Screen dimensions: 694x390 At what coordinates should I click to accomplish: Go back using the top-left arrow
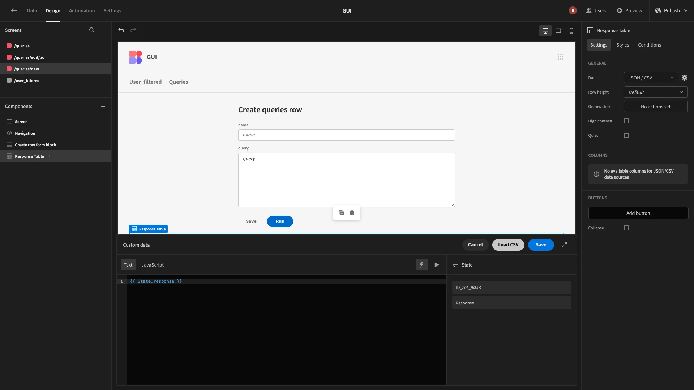pyautogui.click(x=14, y=10)
